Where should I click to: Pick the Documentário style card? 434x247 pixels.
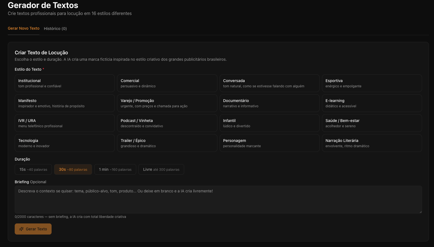point(269,103)
